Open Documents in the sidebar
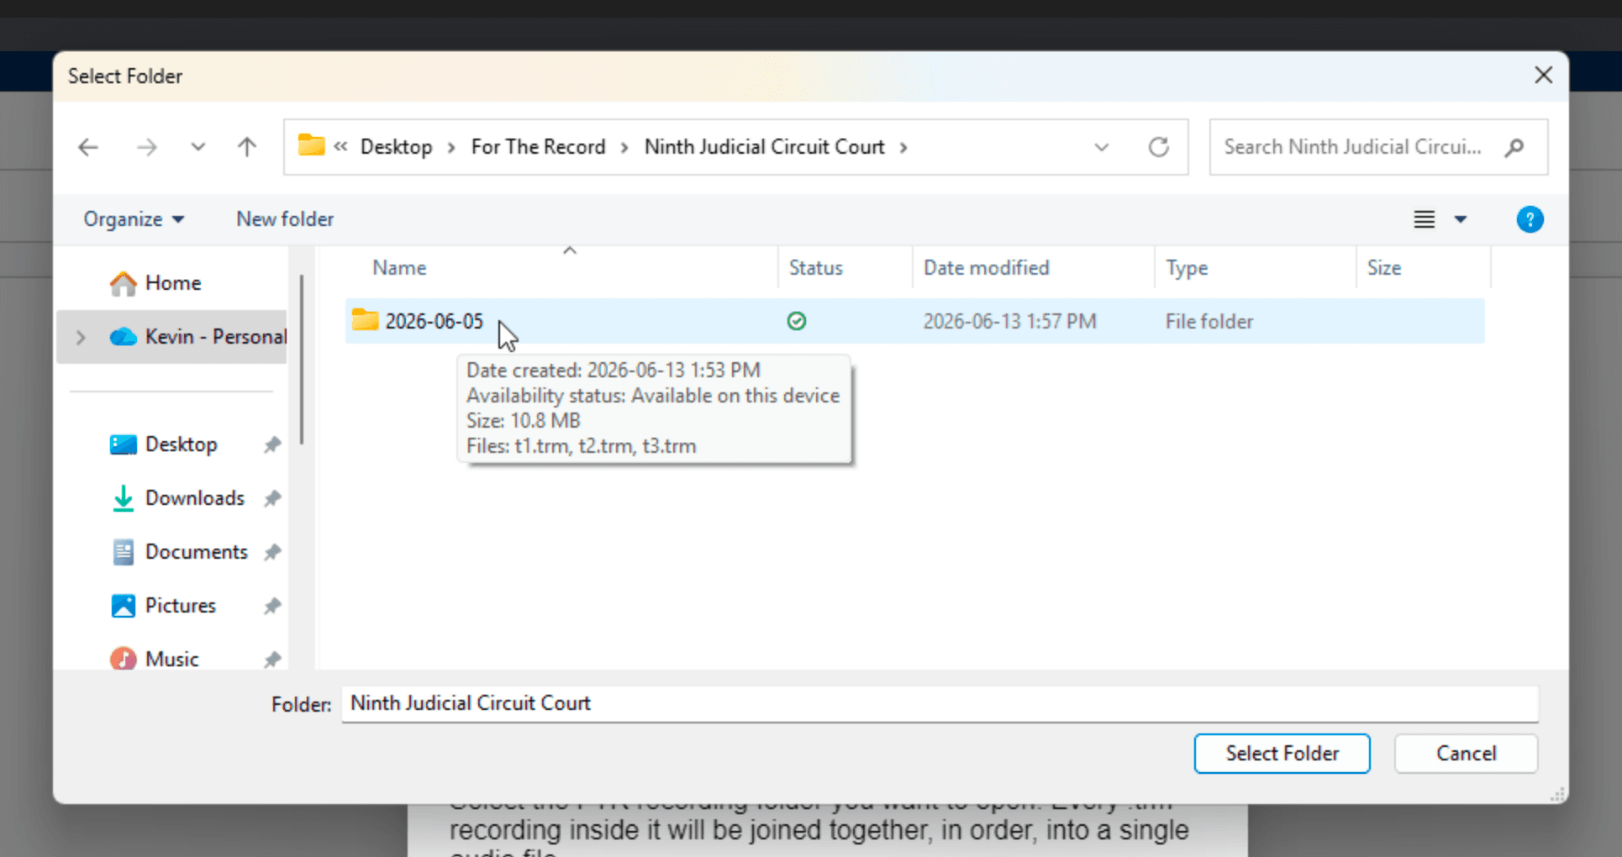Image resolution: width=1622 pixels, height=857 pixels. [196, 552]
